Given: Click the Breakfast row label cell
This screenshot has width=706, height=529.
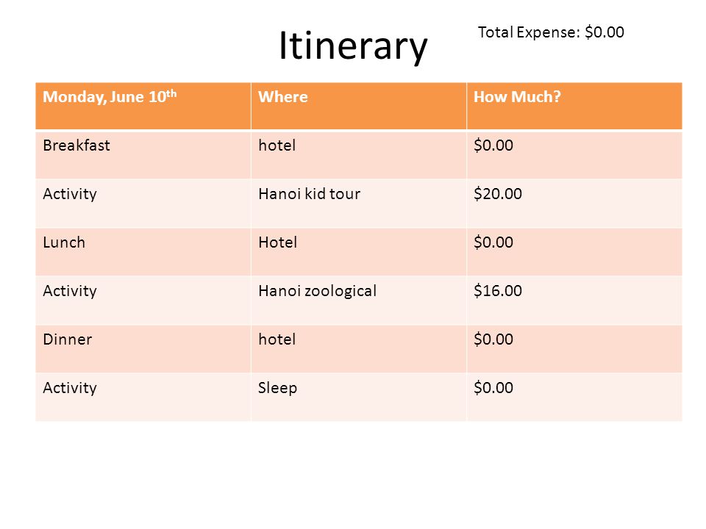Looking at the screenshot, I should point(143,155).
